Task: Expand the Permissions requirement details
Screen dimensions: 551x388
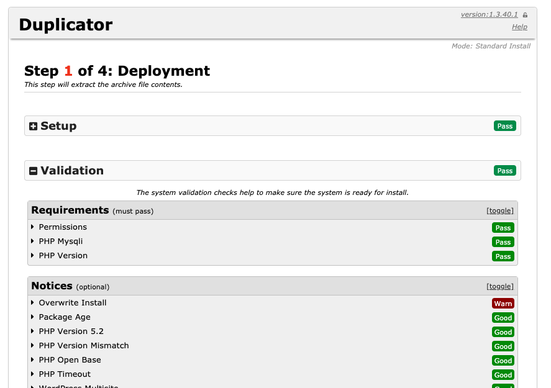Action: click(x=62, y=227)
